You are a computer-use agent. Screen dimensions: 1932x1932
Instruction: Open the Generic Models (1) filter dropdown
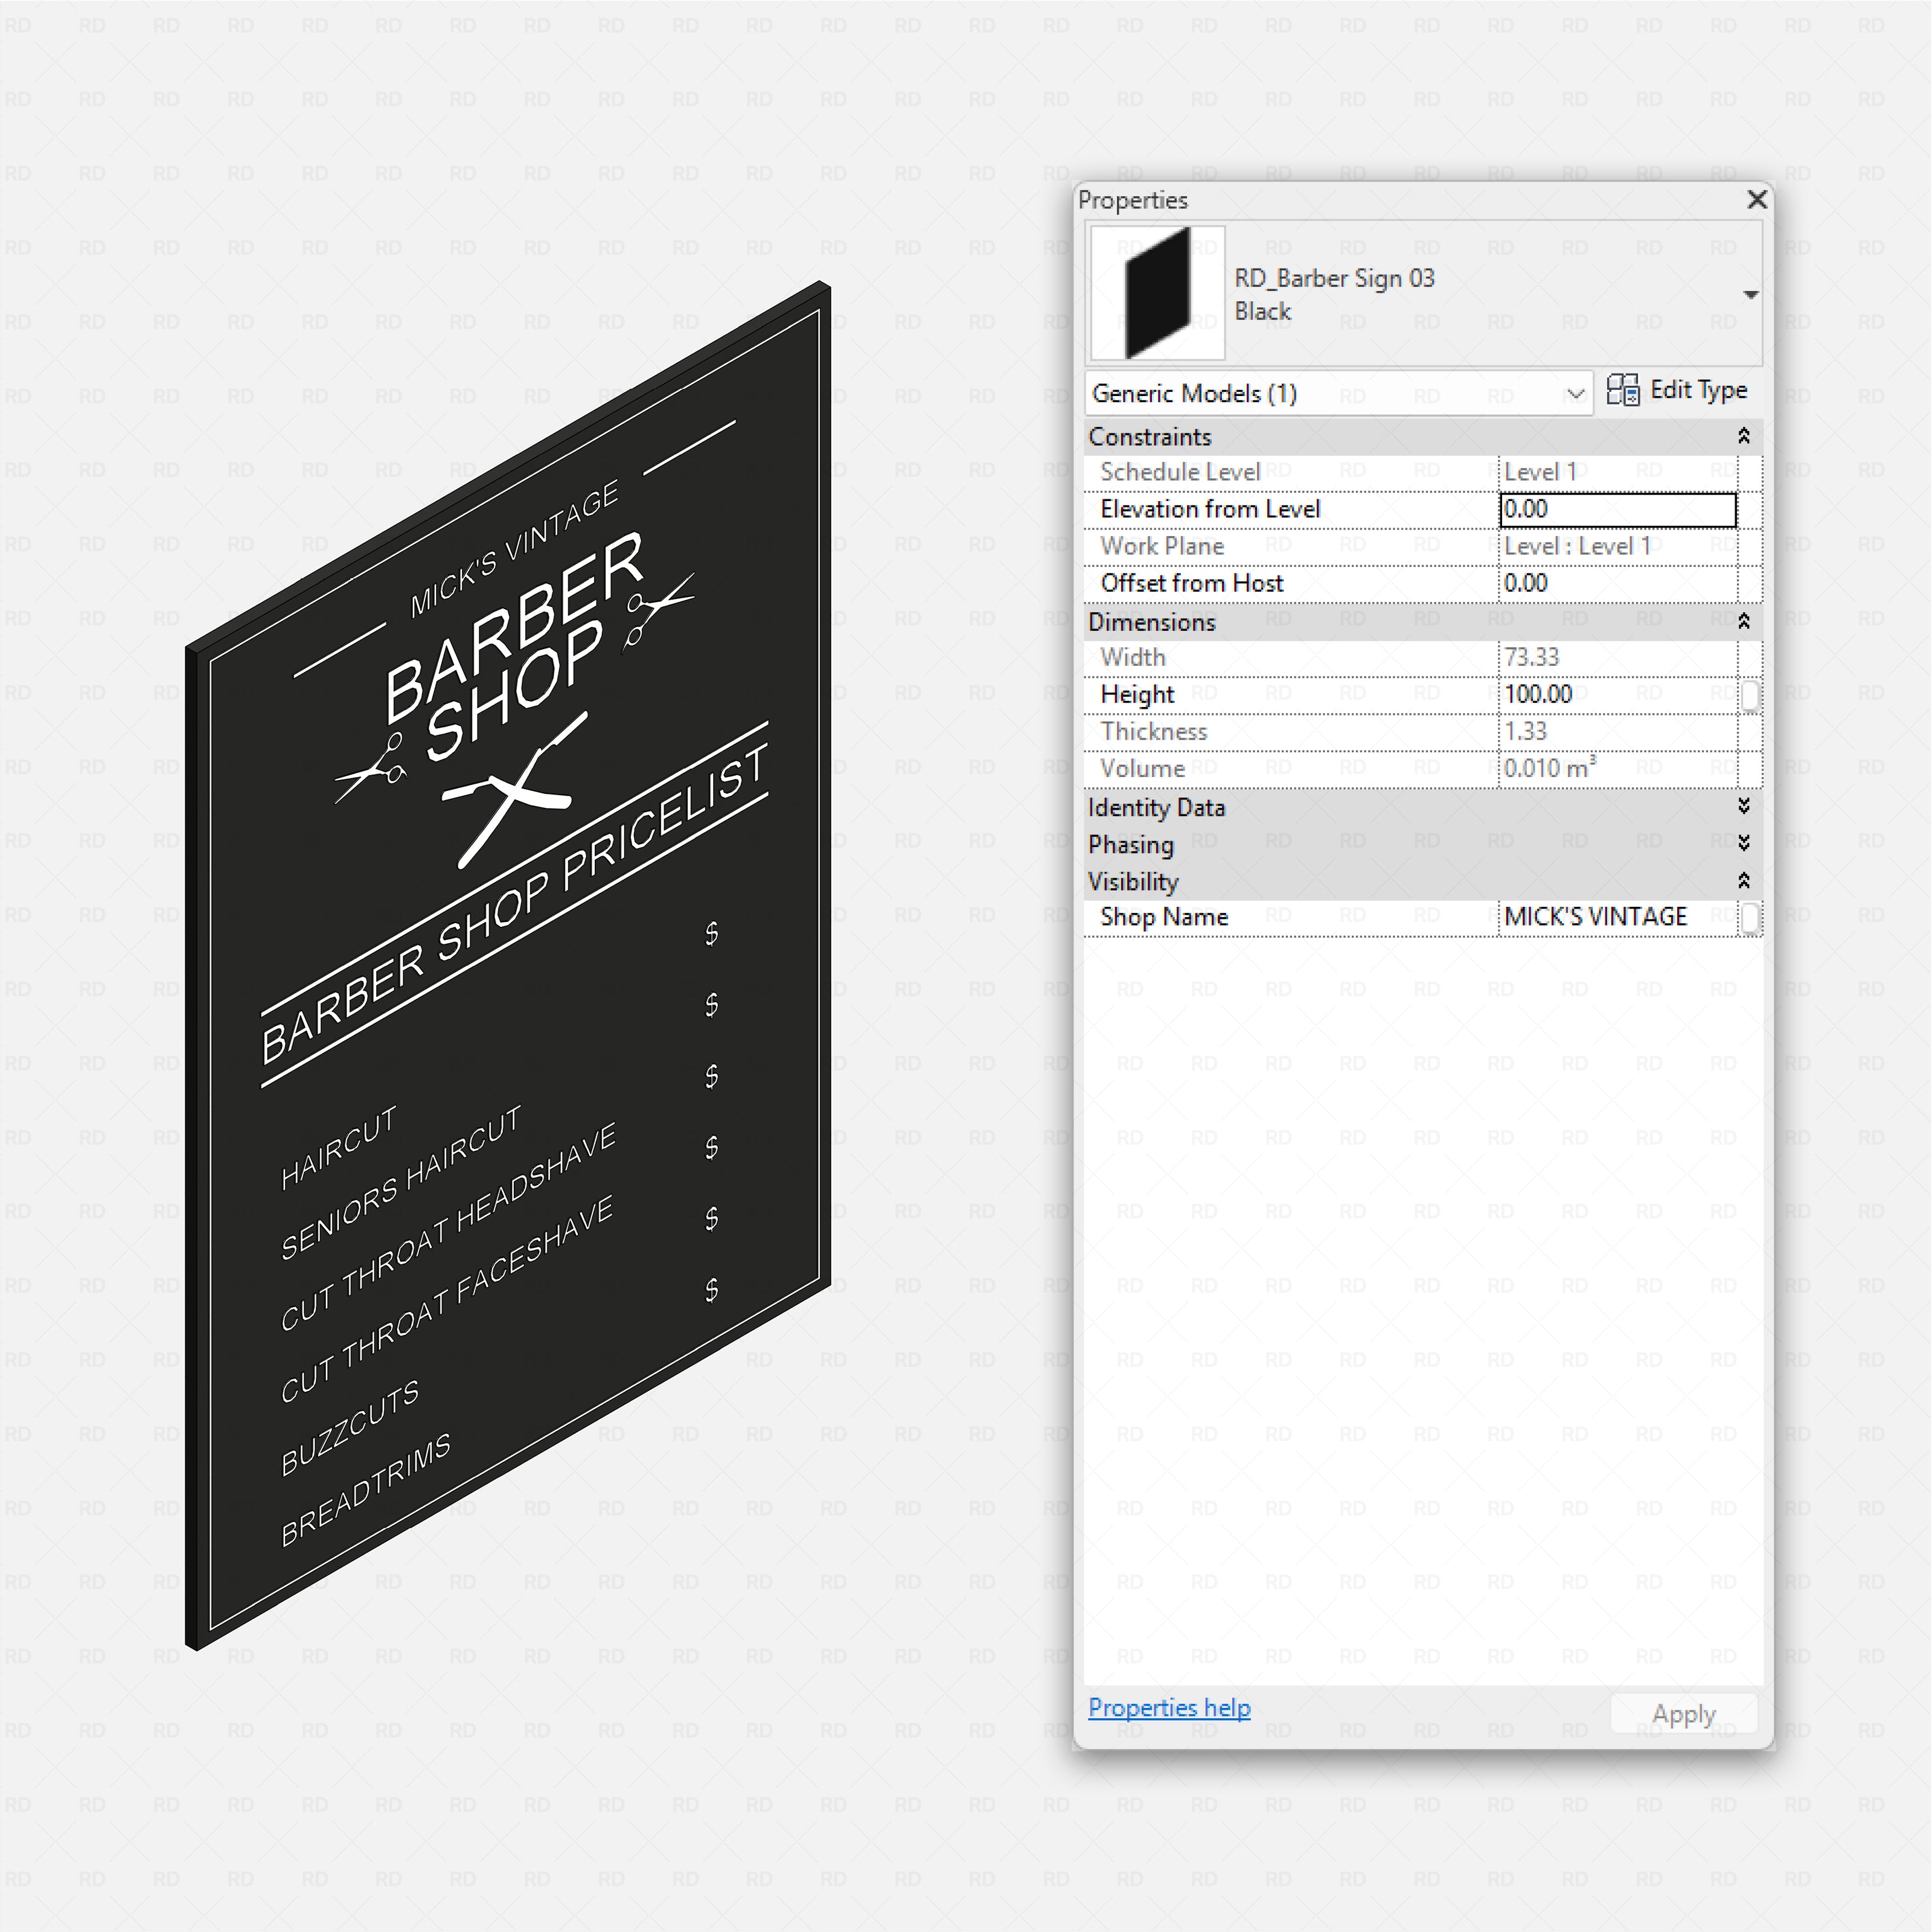click(1576, 393)
